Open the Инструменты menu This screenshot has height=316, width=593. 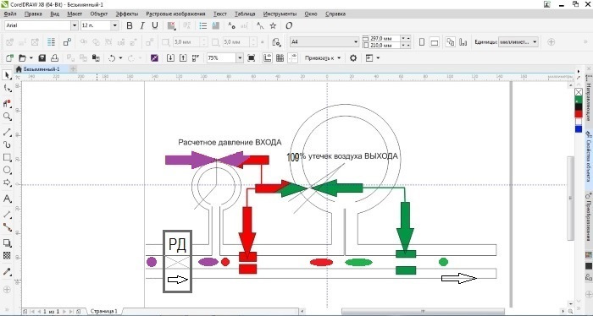[x=280, y=14]
